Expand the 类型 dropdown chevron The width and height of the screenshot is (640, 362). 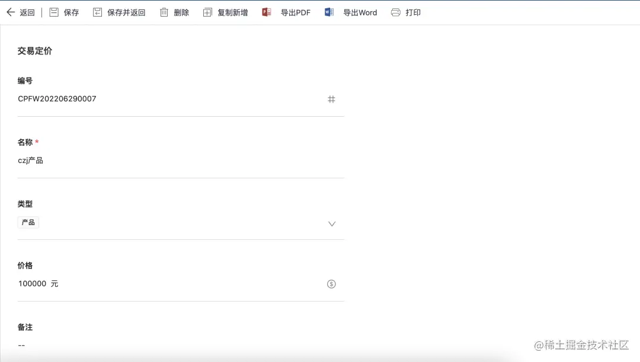(x=332, y=223)
